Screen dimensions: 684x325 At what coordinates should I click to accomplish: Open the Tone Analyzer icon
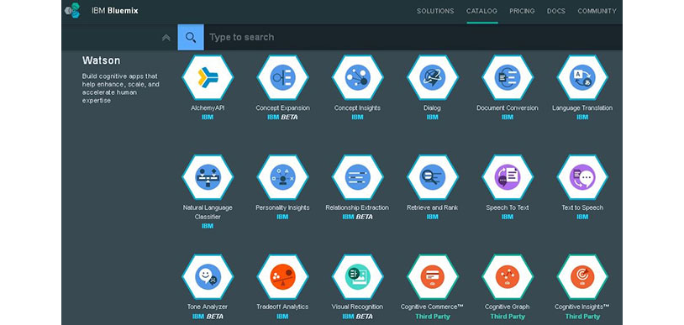[x=208, y=277]
